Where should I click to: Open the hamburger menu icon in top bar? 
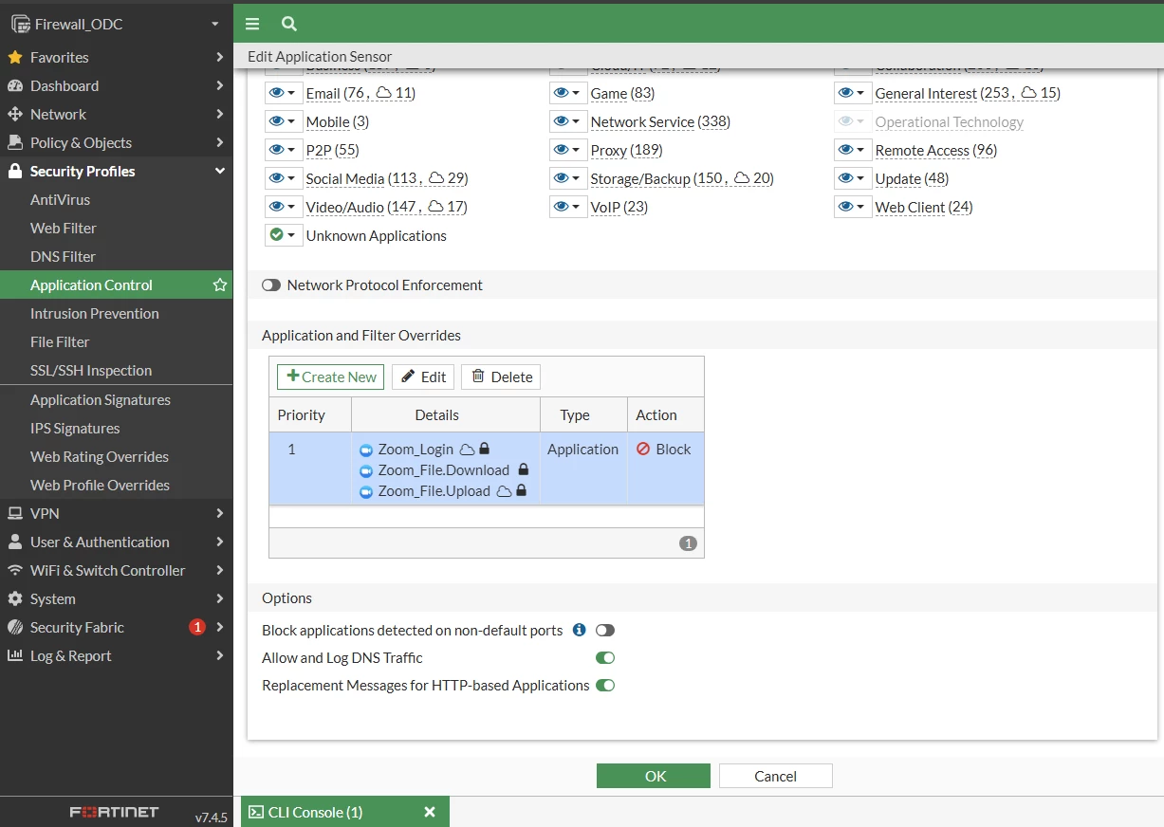(251, 24)
